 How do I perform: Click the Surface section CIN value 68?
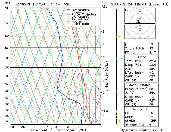tap(151, 80)
